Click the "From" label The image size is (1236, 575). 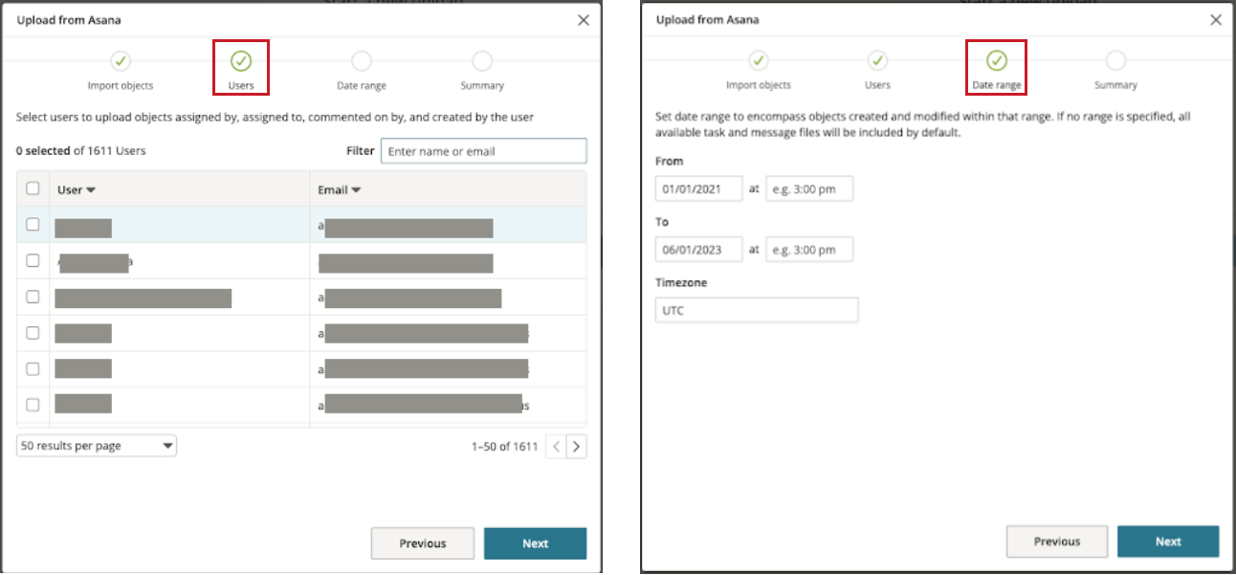pyautogui.click(x=670, y=162)
